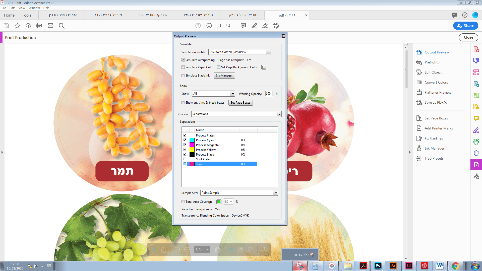Viewport: 482px width, 271px height.
Task: Click Set Page Boxes button in dialog
Action: 240,103
